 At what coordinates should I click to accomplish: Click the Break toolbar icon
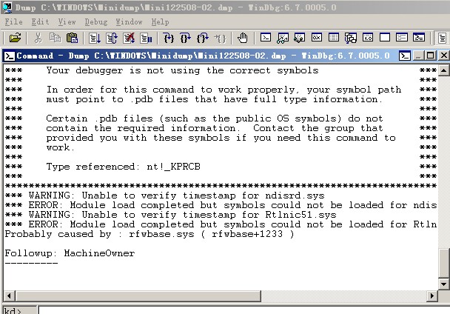pyautogui.click(x=146, y=38)
